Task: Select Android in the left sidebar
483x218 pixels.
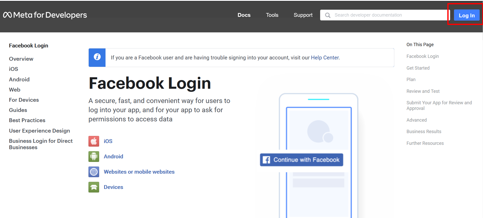Action: pyautogui.click(x=19, y=80)
